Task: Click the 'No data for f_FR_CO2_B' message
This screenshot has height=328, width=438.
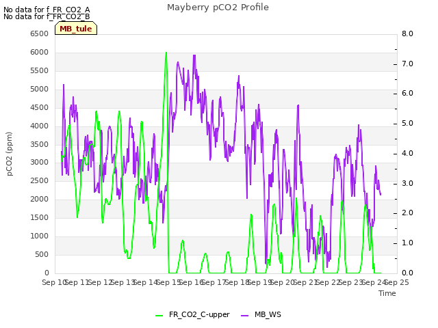Action: click(x=47, y=16)
